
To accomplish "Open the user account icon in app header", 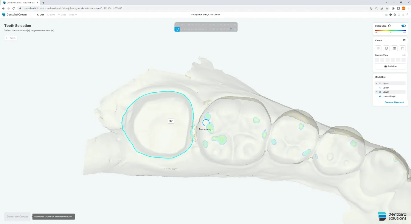I will [x=407, y=15].
